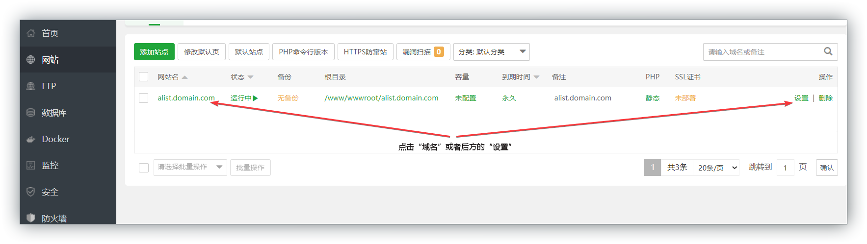Tick the checkbox beside batch operation dropdown
867x244 pixels.
click(x=144, y=168)
